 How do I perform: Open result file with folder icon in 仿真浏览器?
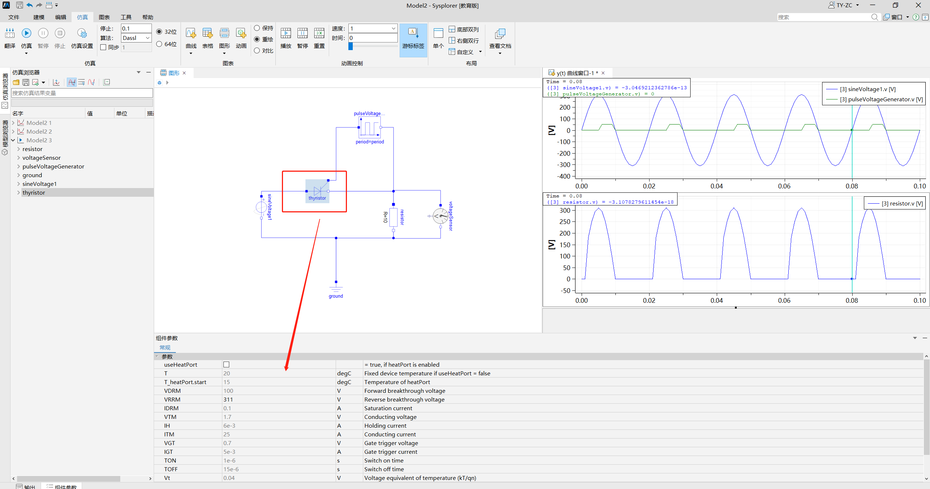tap(16, 82)
